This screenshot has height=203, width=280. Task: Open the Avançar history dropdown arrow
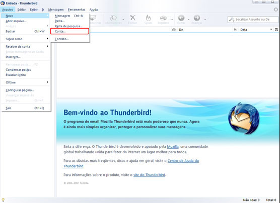[205, 19]
